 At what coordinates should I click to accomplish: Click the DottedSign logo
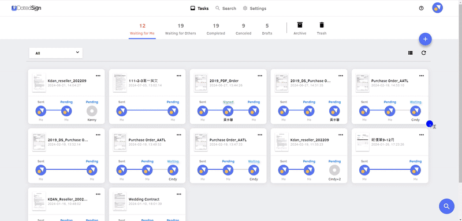(26, 8)
